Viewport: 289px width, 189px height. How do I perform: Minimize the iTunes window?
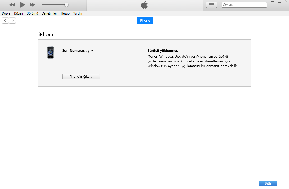[x=273, y=2]
